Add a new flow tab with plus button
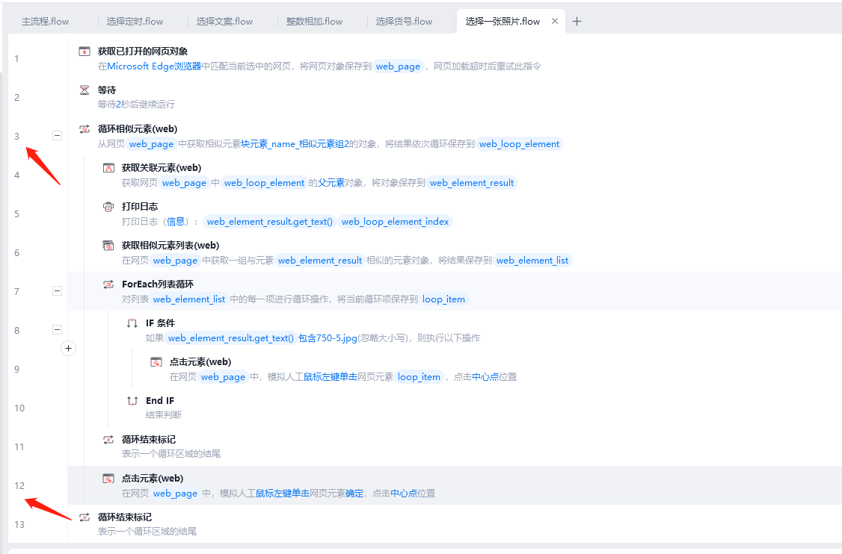 [577, 22]
